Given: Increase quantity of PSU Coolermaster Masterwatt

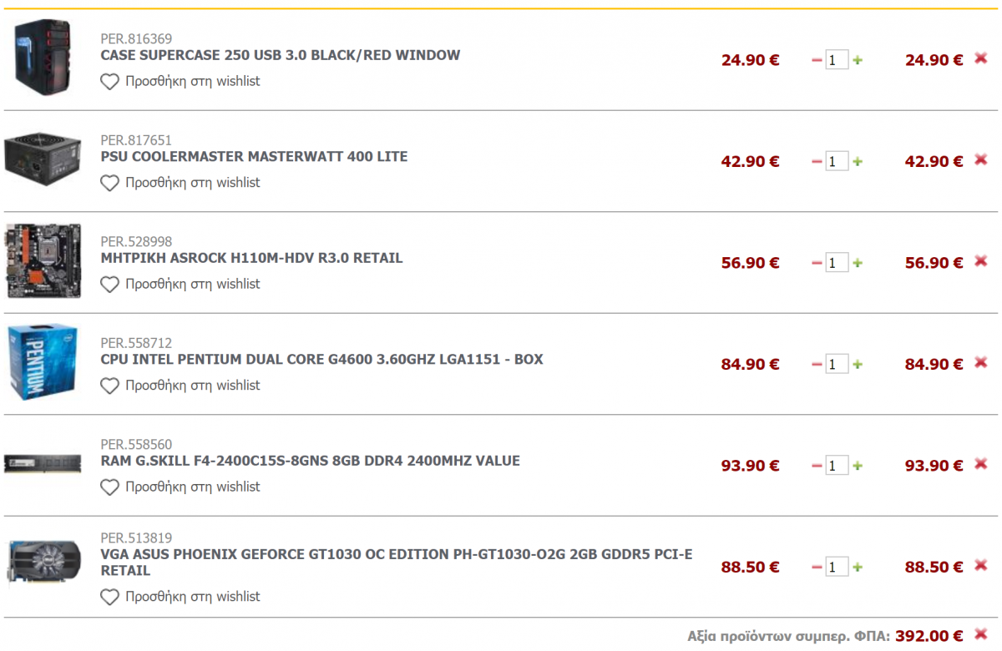Looking at the screenshot, I should 858,162.
